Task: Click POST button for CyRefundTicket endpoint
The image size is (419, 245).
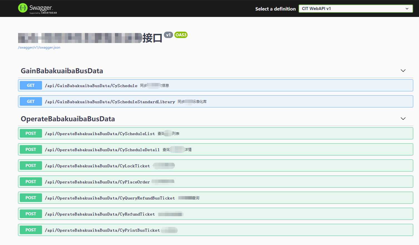Action: pos(31,214)
